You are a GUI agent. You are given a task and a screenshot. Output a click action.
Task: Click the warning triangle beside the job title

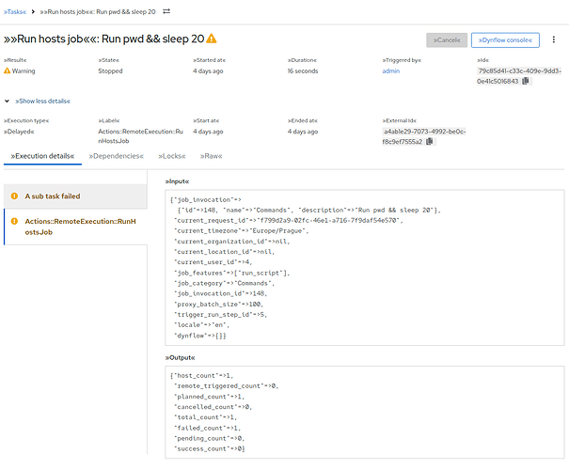pos(212,39)
